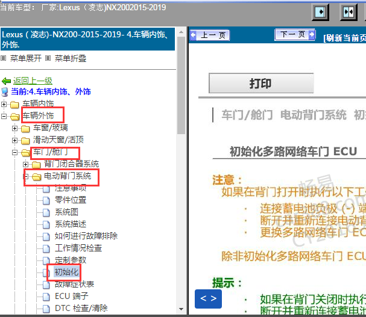This screenshot has width=366, height=317.
Task: Click the page icon beside 故障症状表
Action: click(46, 285)
